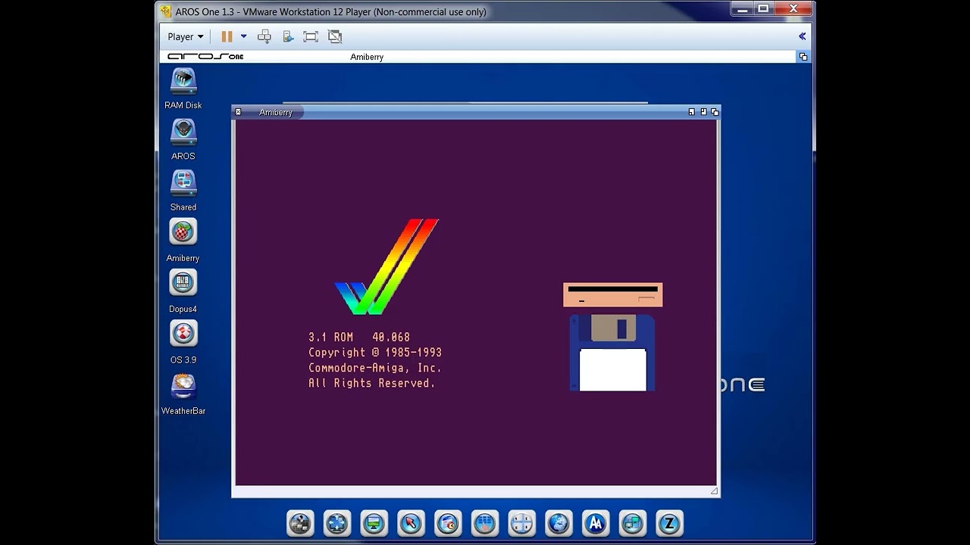This screenshot has width=970, height=545.
Task: Click the Amiberry label in AROS screen bar
Action: (367, 57)
